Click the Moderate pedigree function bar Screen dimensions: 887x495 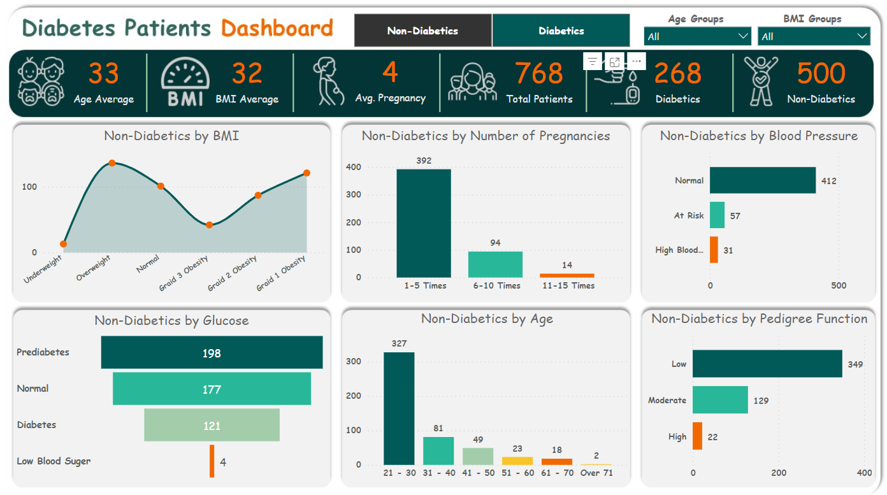(x=720, y=400)
